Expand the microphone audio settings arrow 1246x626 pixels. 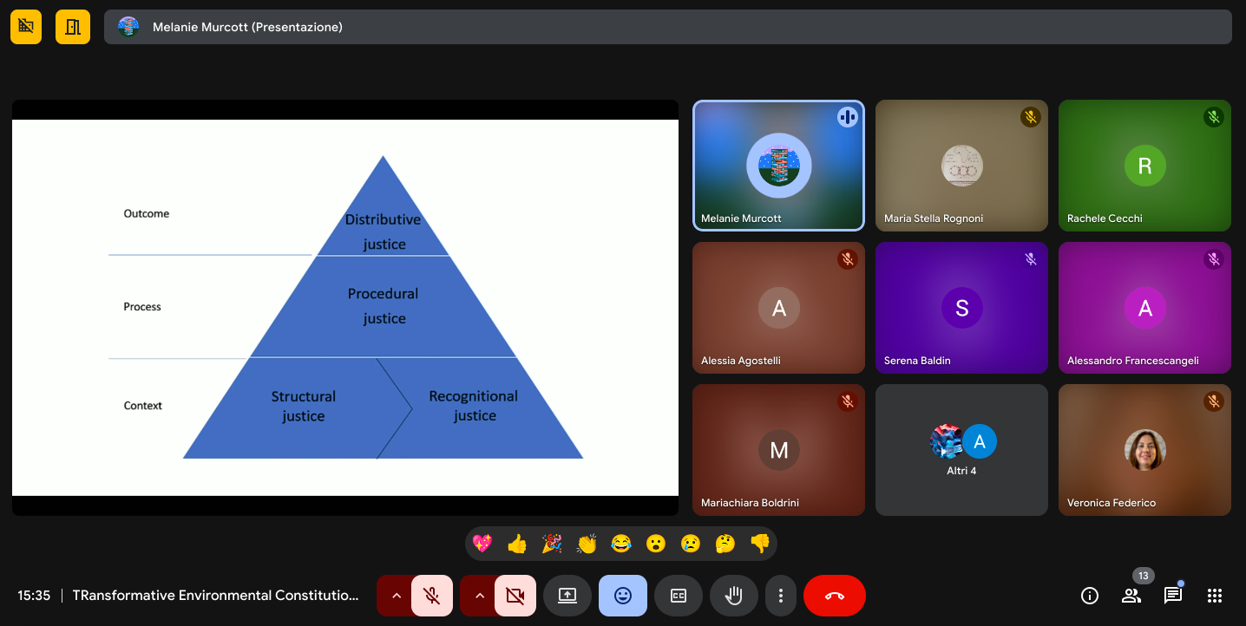[x=396, y=596]
